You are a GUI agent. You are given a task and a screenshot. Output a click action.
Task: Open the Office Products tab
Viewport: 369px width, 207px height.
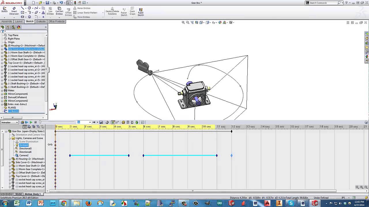pyautogui.click(x=57, y=22)
